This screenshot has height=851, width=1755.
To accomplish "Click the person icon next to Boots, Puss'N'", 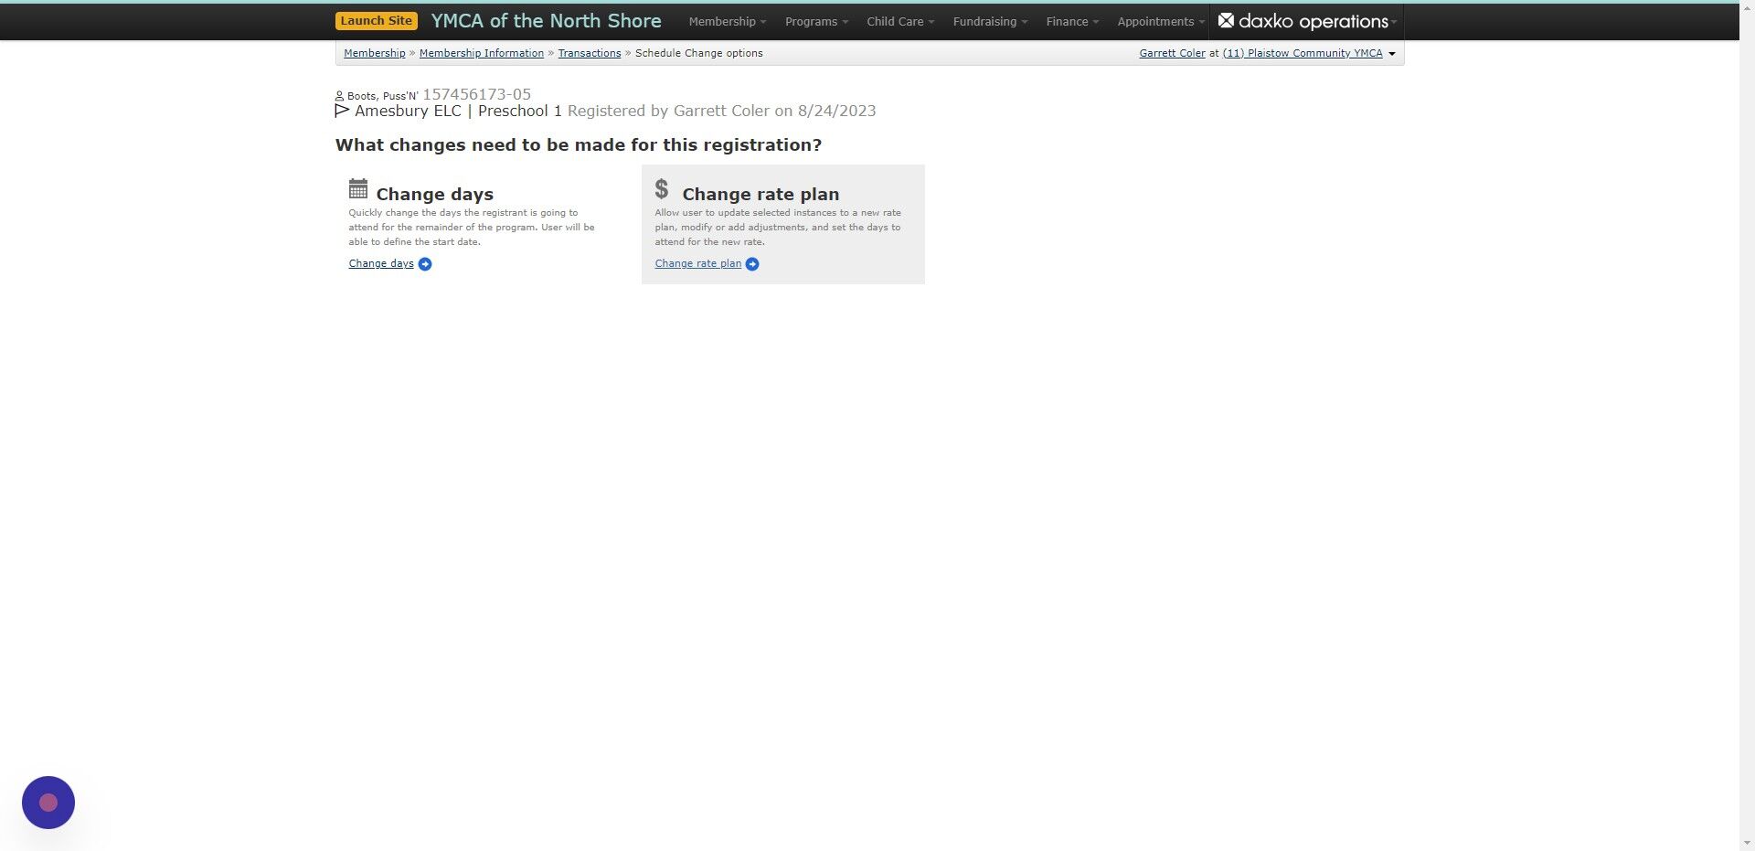I will click(339, 95).
